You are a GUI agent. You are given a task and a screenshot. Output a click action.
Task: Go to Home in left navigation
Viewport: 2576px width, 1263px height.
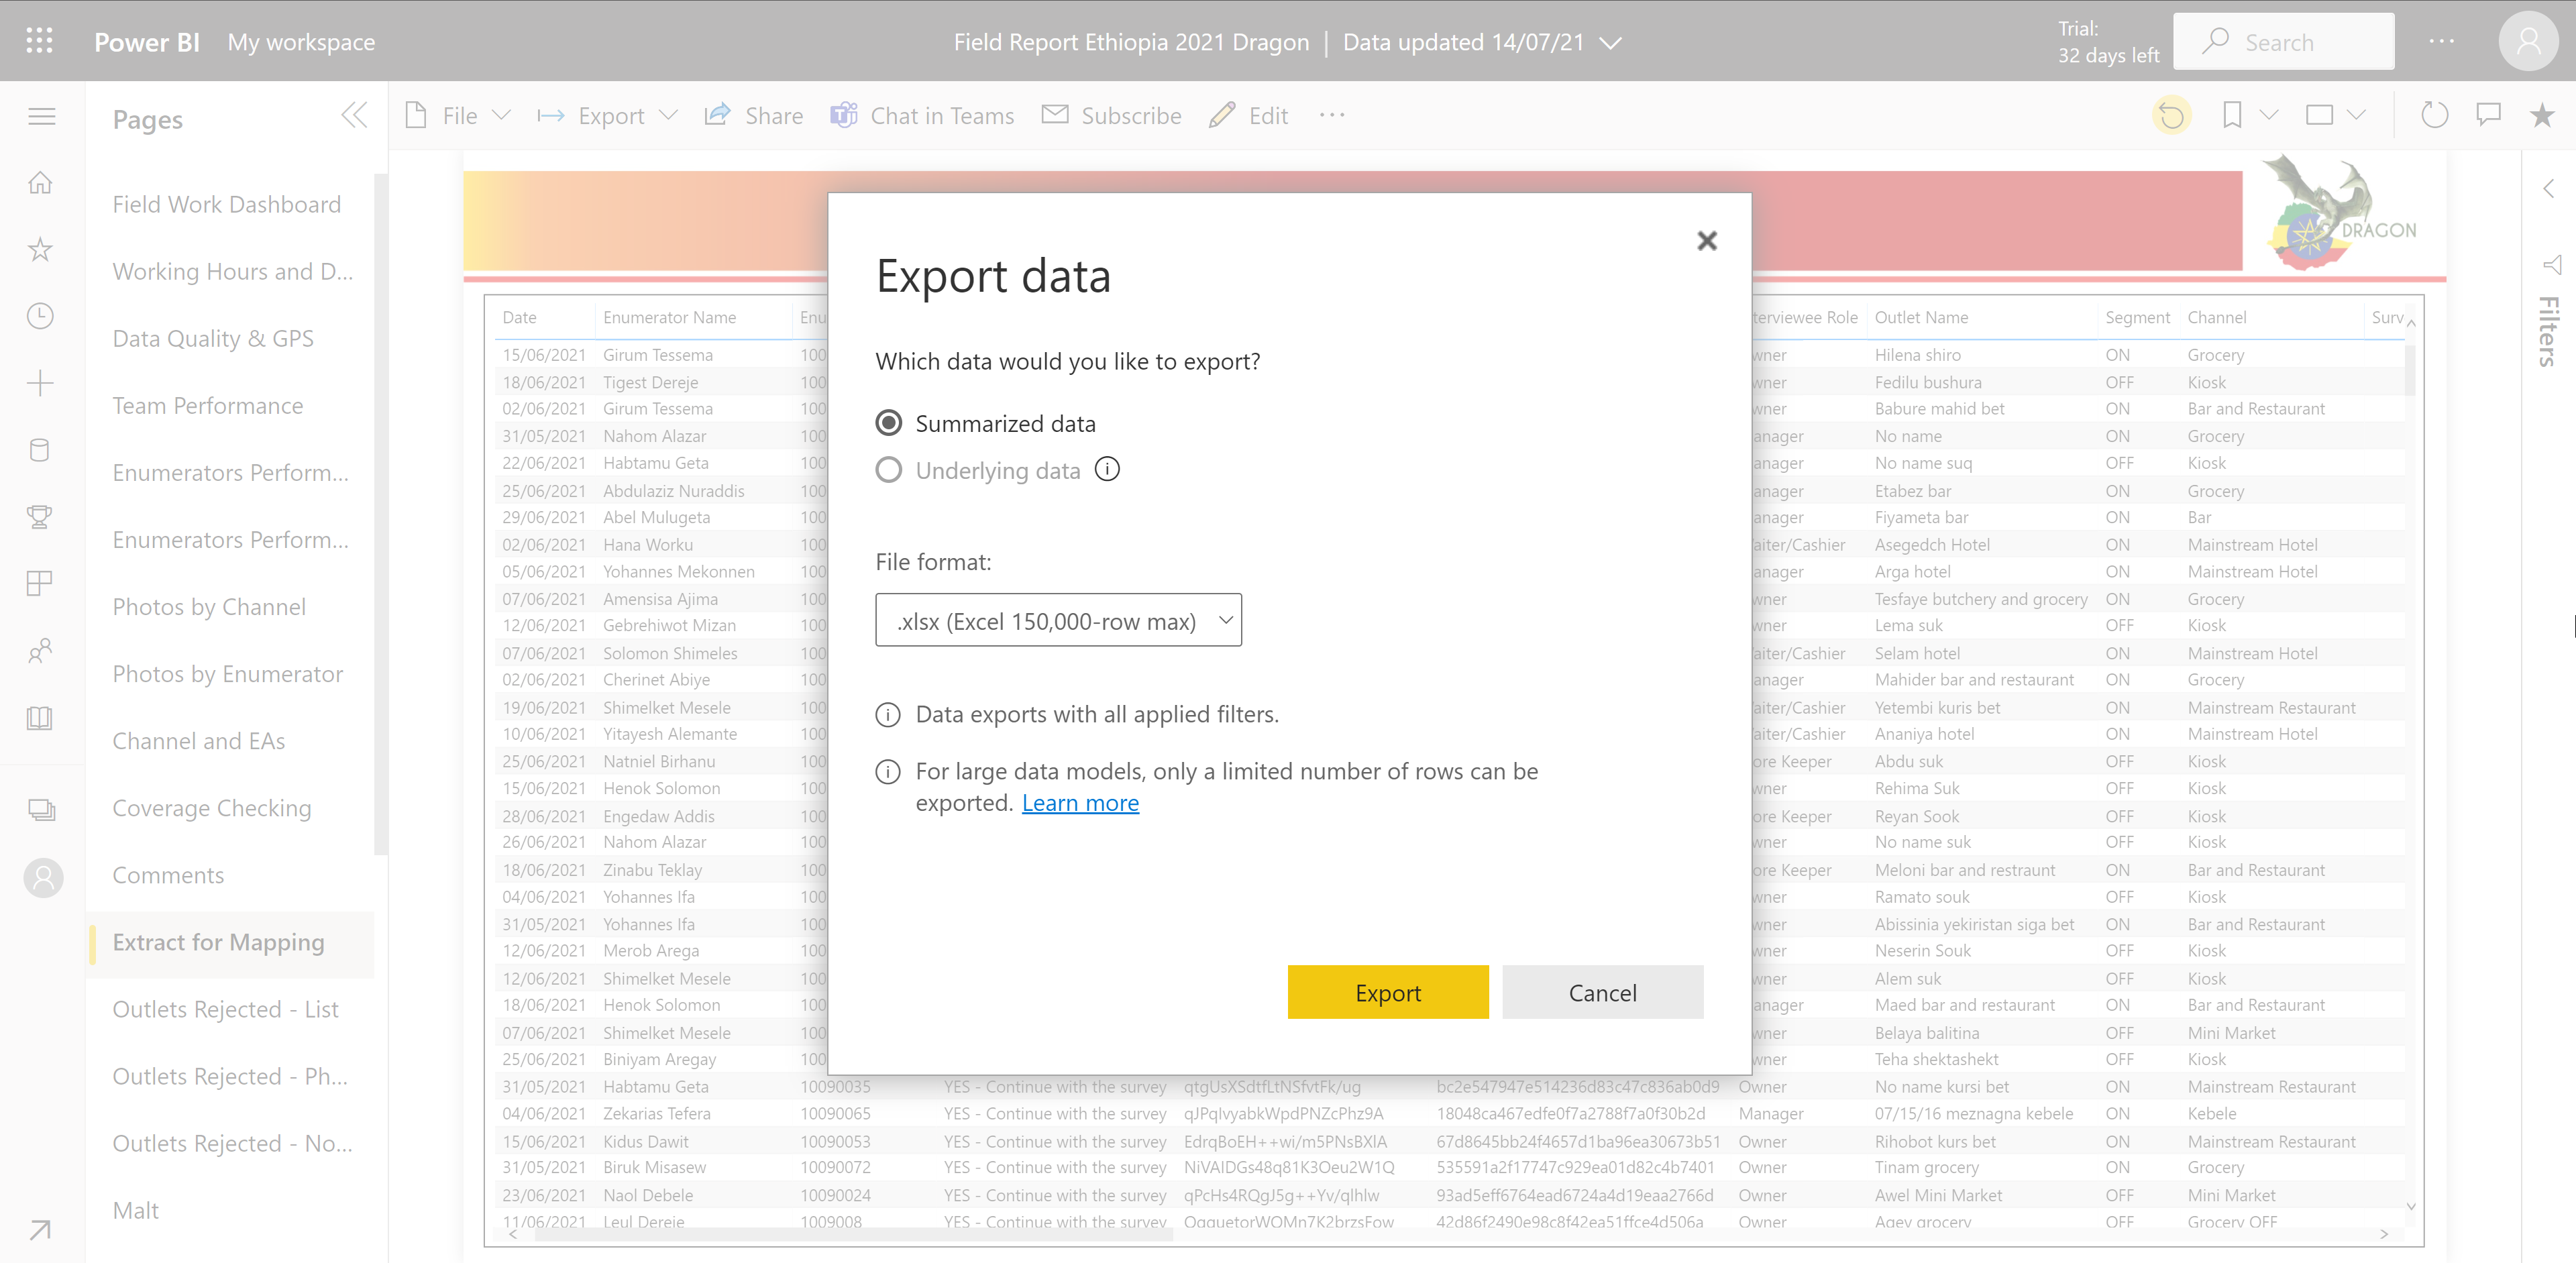(40, 183)
